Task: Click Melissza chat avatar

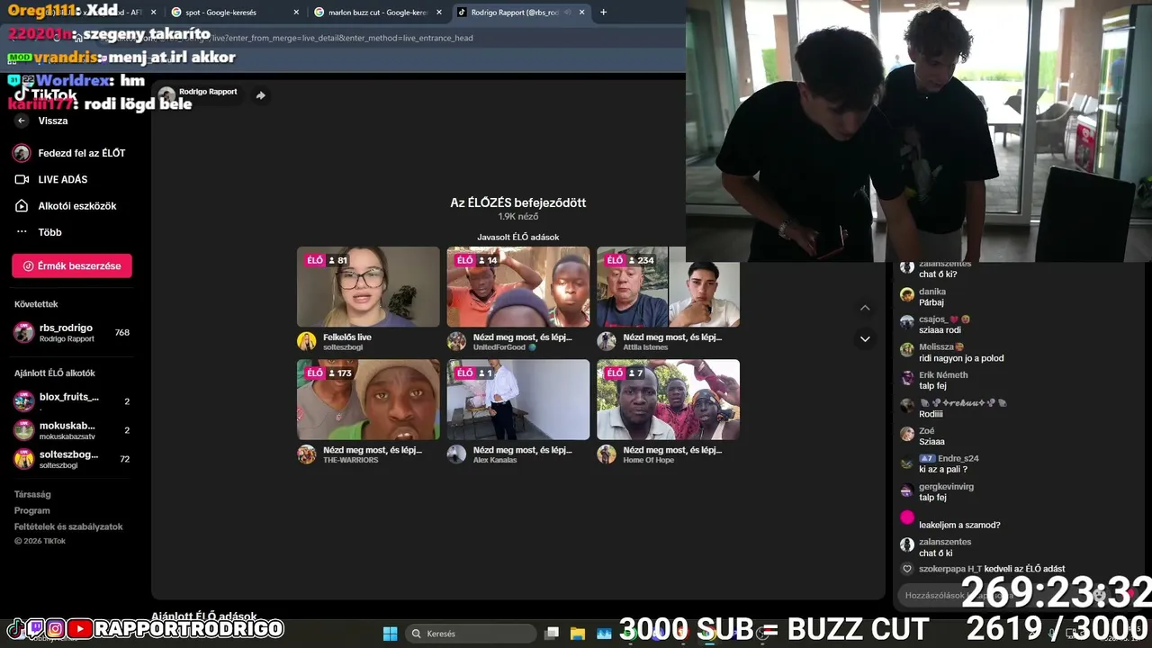Action: tap(907, 350)
